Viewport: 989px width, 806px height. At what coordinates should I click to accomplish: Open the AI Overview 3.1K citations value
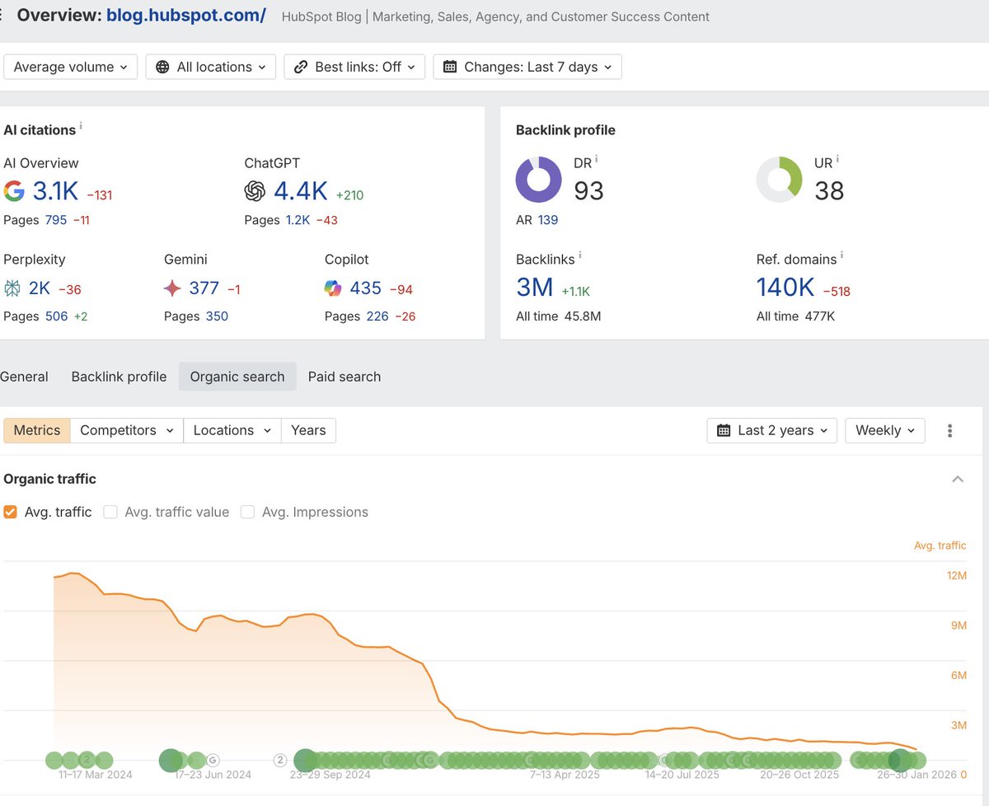55,191
